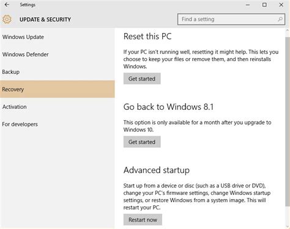Click the UPDATE & SECURITY title text
Viewport: 290px width, 229px height.
(x=45, y=20)
